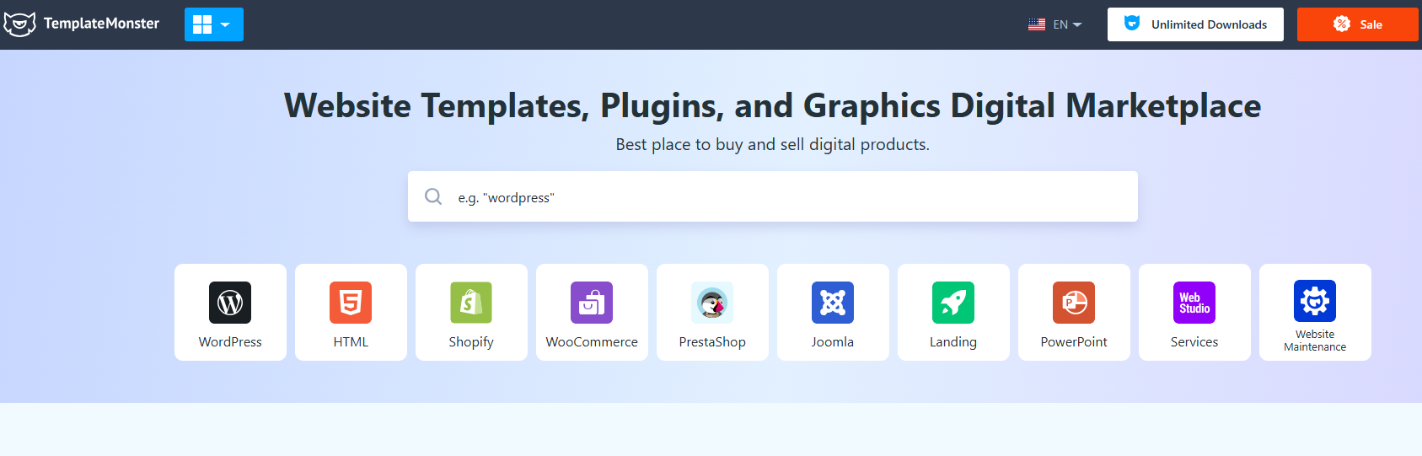Click the PowerPoint icon
The height and width of the screenshot is (456, 1422).
click(1074, 303)
